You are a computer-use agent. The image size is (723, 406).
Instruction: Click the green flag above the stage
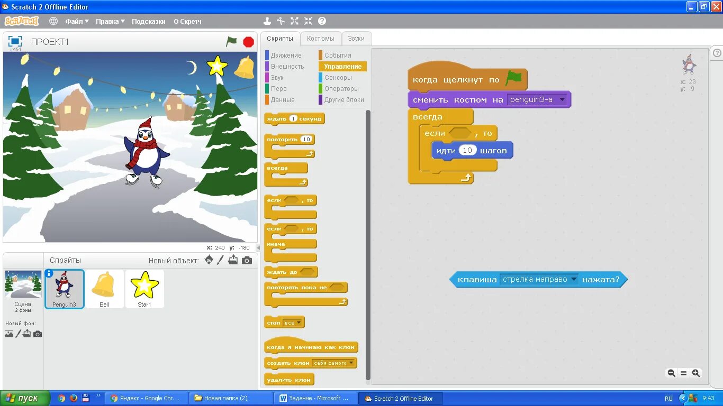point(231,41)
